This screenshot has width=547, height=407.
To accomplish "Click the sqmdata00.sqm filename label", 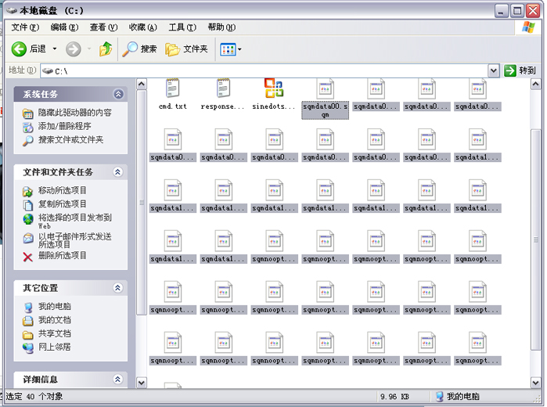I will [325, 110].
